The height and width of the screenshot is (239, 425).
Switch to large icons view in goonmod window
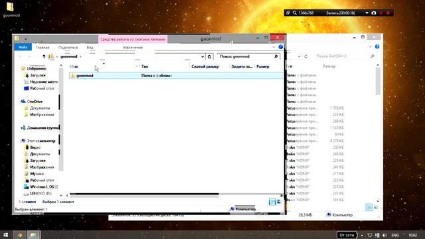pos(279,202)
